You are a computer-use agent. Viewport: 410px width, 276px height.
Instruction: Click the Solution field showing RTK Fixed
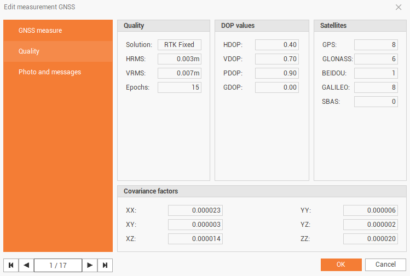click(179, 45)
